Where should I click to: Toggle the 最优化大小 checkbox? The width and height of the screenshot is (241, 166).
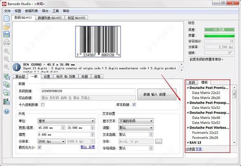(x=40, y=147)
